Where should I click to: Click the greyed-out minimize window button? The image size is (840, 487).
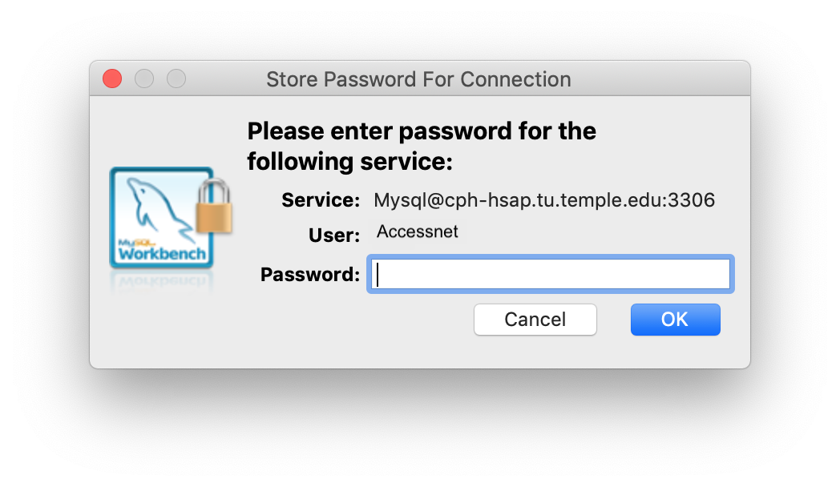coord(144,78)
